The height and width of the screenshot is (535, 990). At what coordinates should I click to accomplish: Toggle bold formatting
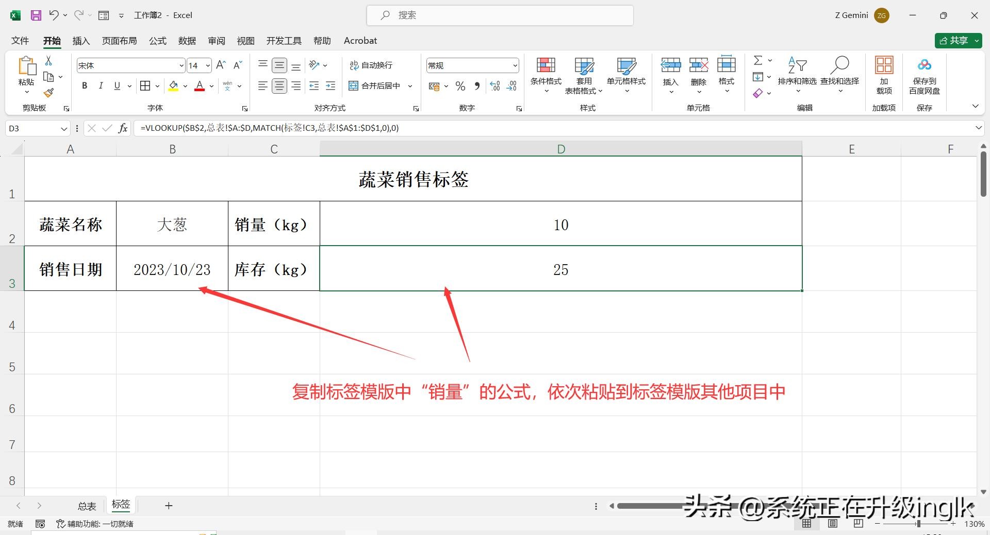coord(85,86)
